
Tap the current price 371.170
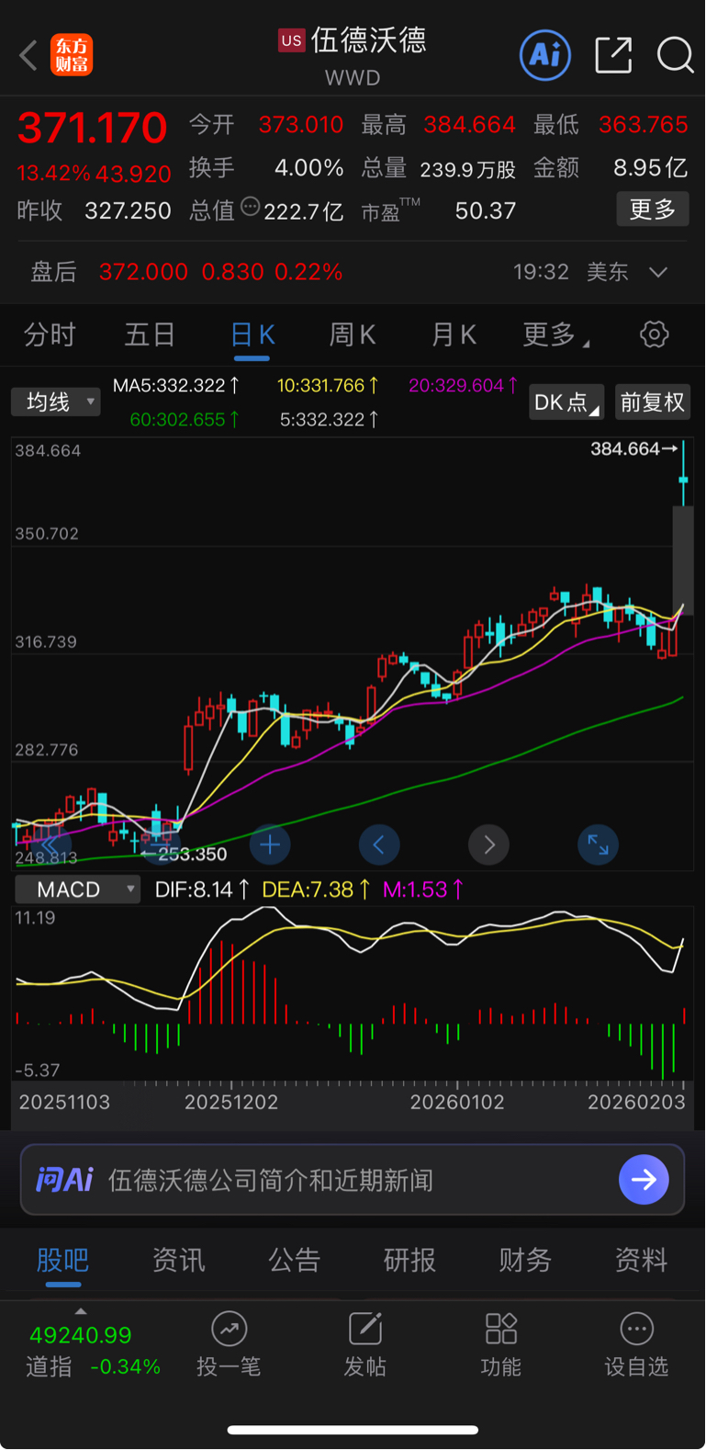tap(92, 128)
